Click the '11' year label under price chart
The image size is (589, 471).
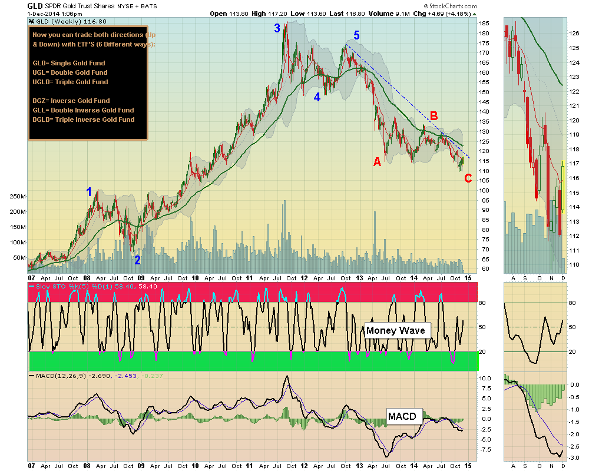click(x=249, y=278)
